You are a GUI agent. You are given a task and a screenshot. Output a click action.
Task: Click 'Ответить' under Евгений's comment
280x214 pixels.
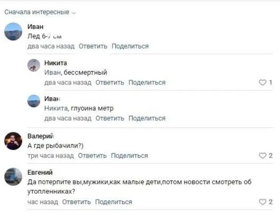click(x=76, y=202)
